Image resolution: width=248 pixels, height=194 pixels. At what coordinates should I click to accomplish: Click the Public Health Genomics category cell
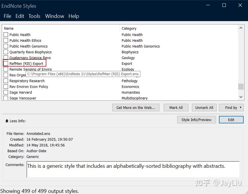click(141, 46)
